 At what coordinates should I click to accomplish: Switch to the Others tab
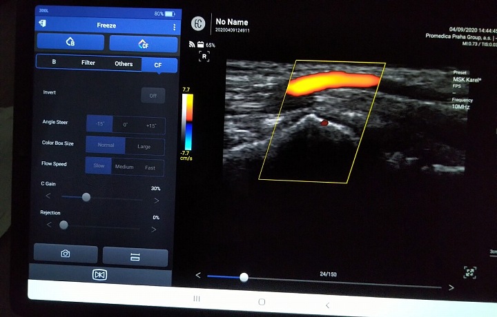pos(124,64)
